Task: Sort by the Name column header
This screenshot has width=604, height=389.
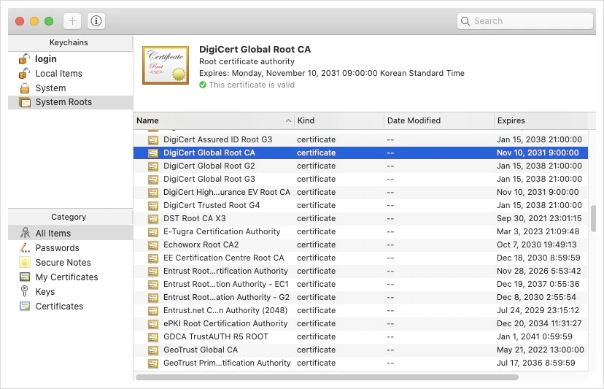Action: click(x=214, y=120)
